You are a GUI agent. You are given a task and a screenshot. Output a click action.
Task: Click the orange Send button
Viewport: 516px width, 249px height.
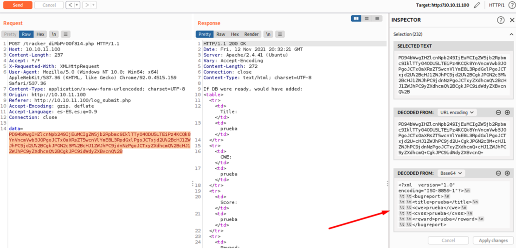[x=17, y=5]
